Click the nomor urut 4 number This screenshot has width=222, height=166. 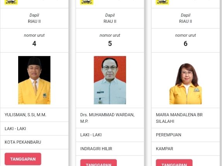pos(34,44)
